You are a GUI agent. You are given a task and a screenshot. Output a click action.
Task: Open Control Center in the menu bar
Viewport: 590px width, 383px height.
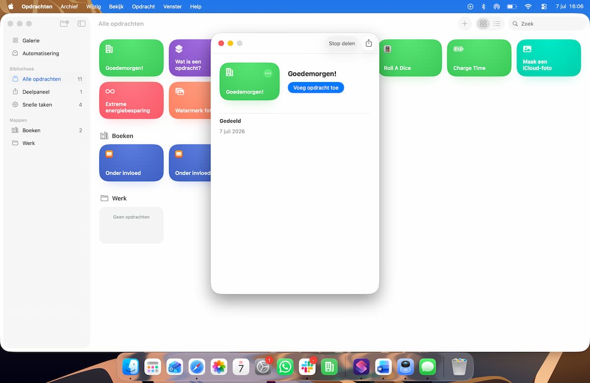pyautogui.click(x=544, y=6)
